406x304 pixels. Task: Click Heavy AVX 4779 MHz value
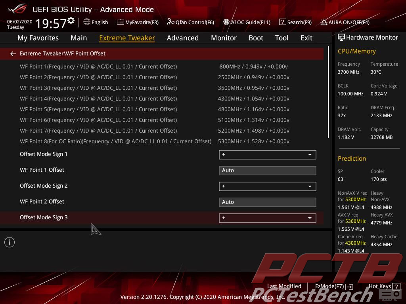coord(381,222)
